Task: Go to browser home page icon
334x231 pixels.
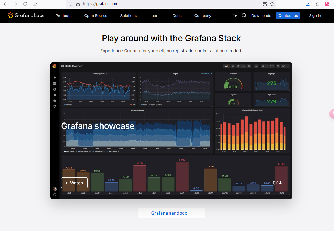Action: (34, 4)
